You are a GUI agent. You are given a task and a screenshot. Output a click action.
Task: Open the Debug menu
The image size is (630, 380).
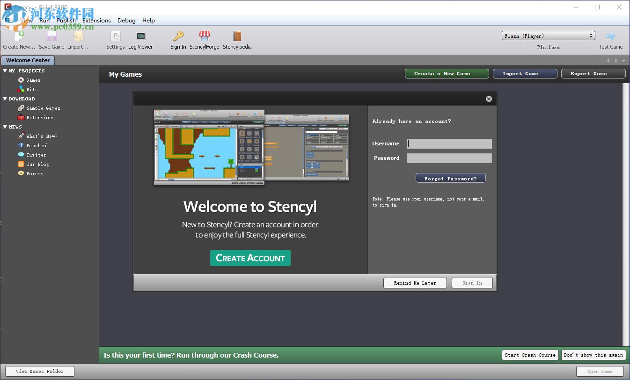coord(126,21)
